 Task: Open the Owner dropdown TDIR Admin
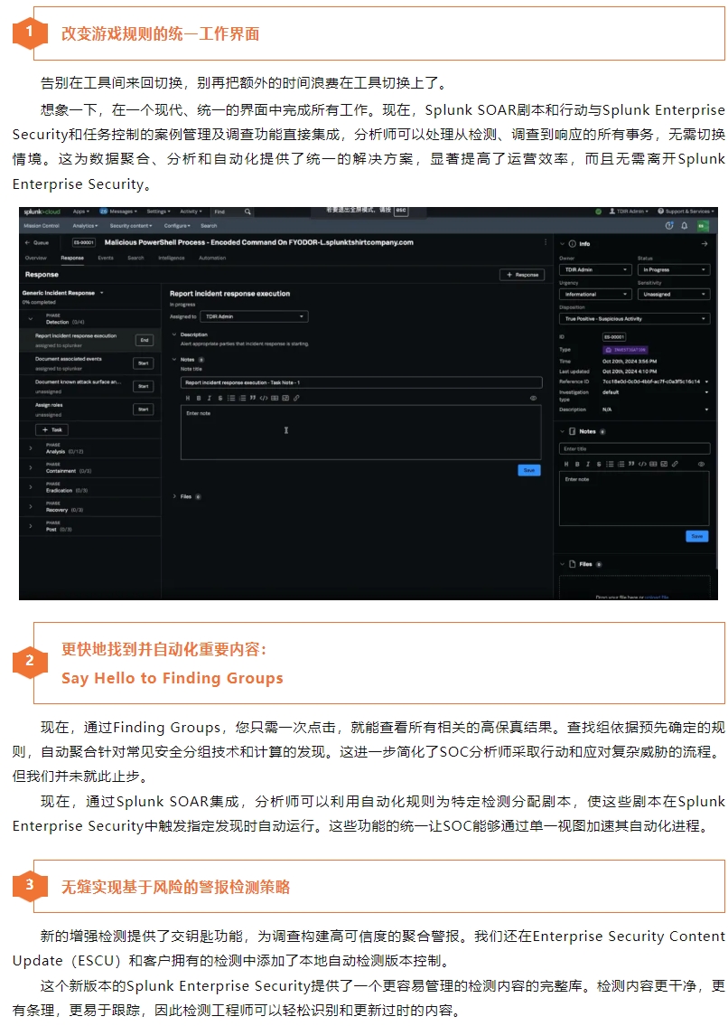(x=595, y=269)
